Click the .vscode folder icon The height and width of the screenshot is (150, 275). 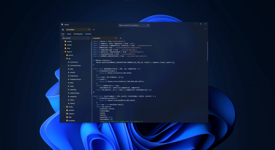(65, 45)
